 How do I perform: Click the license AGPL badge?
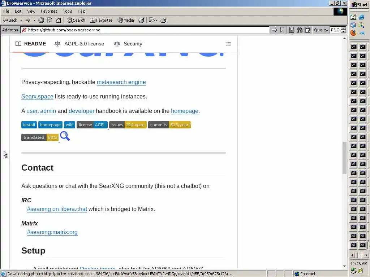(x=92, y=125)
